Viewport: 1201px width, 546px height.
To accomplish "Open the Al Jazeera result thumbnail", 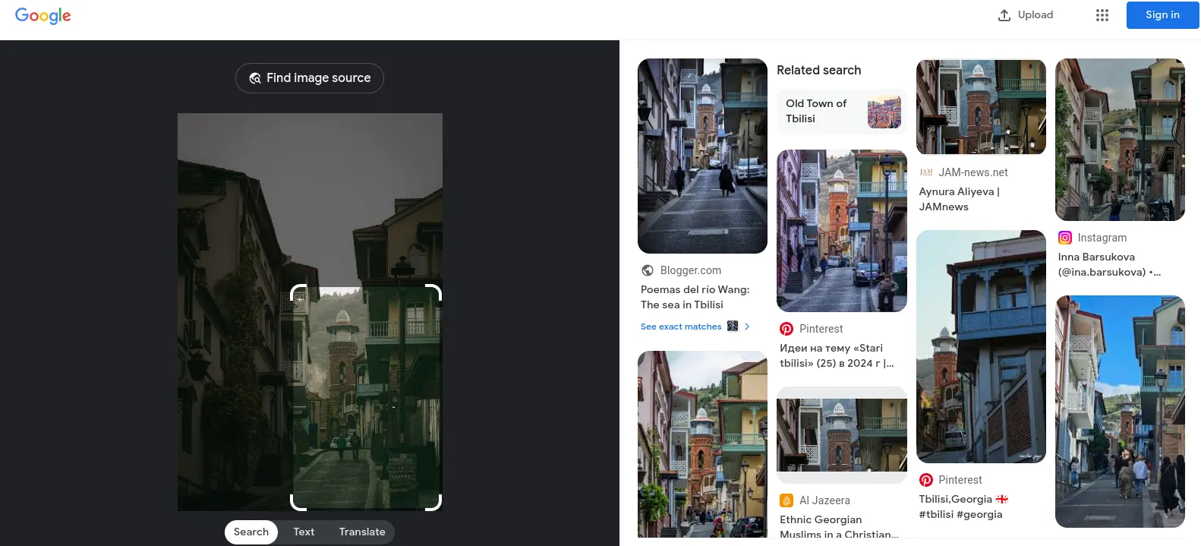I will [842, 435].
